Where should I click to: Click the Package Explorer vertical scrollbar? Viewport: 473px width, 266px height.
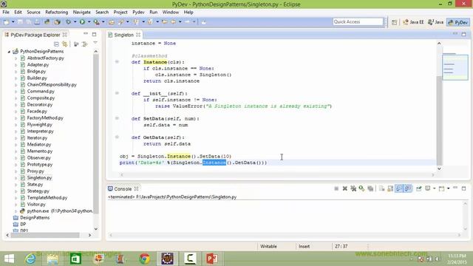[96, 134]
